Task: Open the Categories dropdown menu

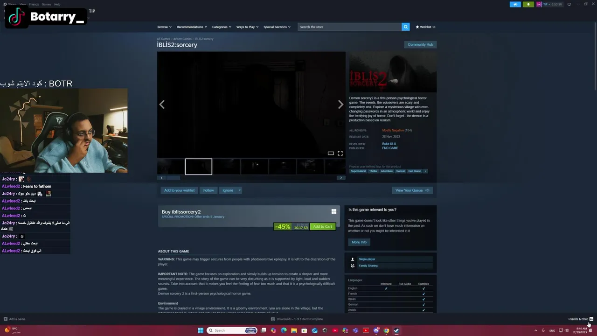Action: [222, 27]
